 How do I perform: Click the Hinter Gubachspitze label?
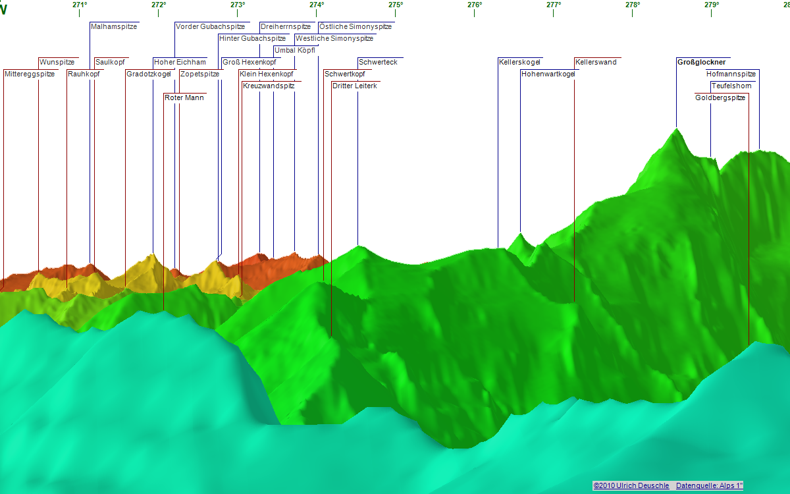[253, 38]
